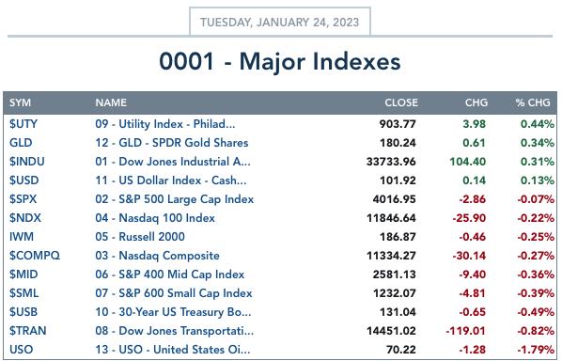
Task: Open S&P 600 Small Cap Index link
Action: coord(174,293)
